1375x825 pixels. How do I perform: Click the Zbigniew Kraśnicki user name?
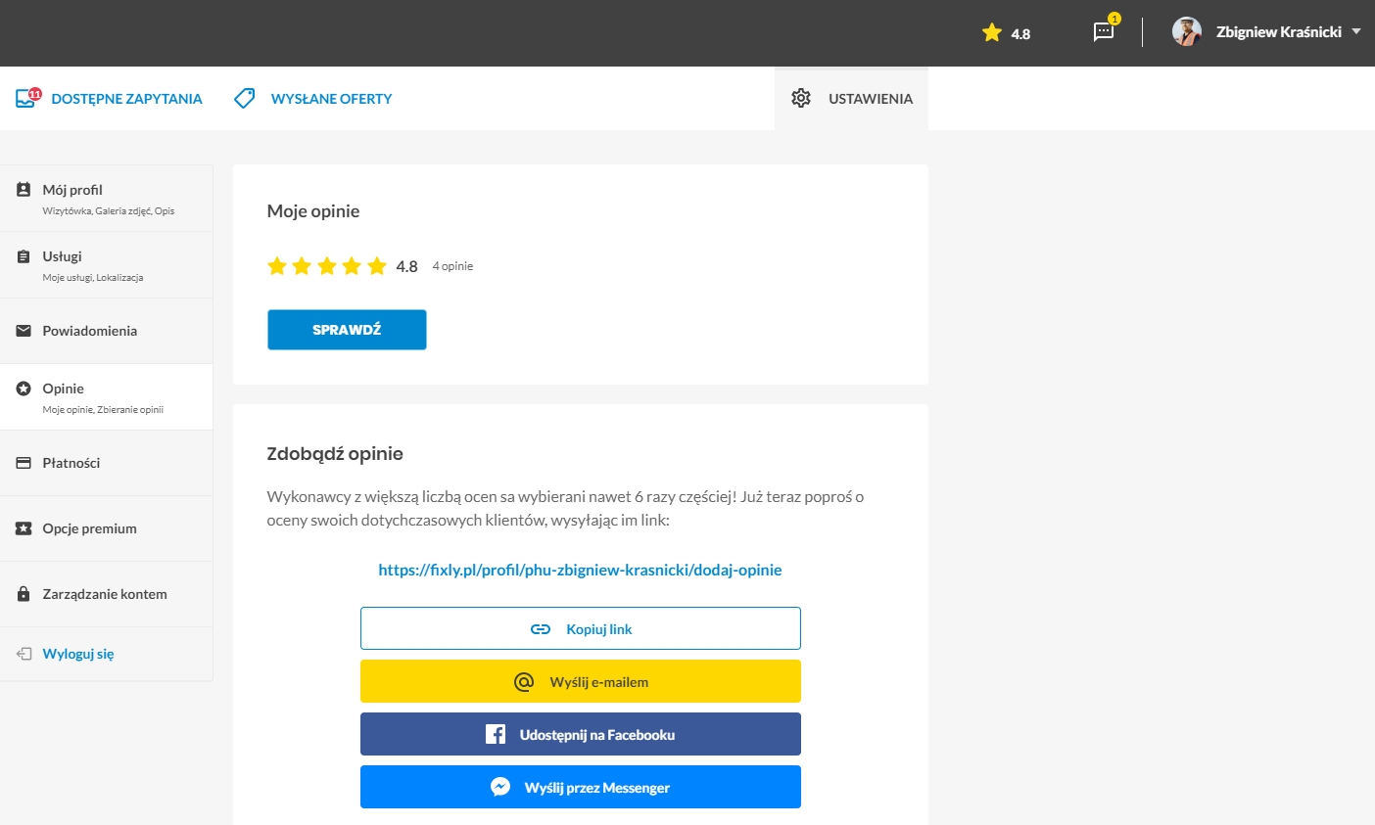pos(1279,32)
